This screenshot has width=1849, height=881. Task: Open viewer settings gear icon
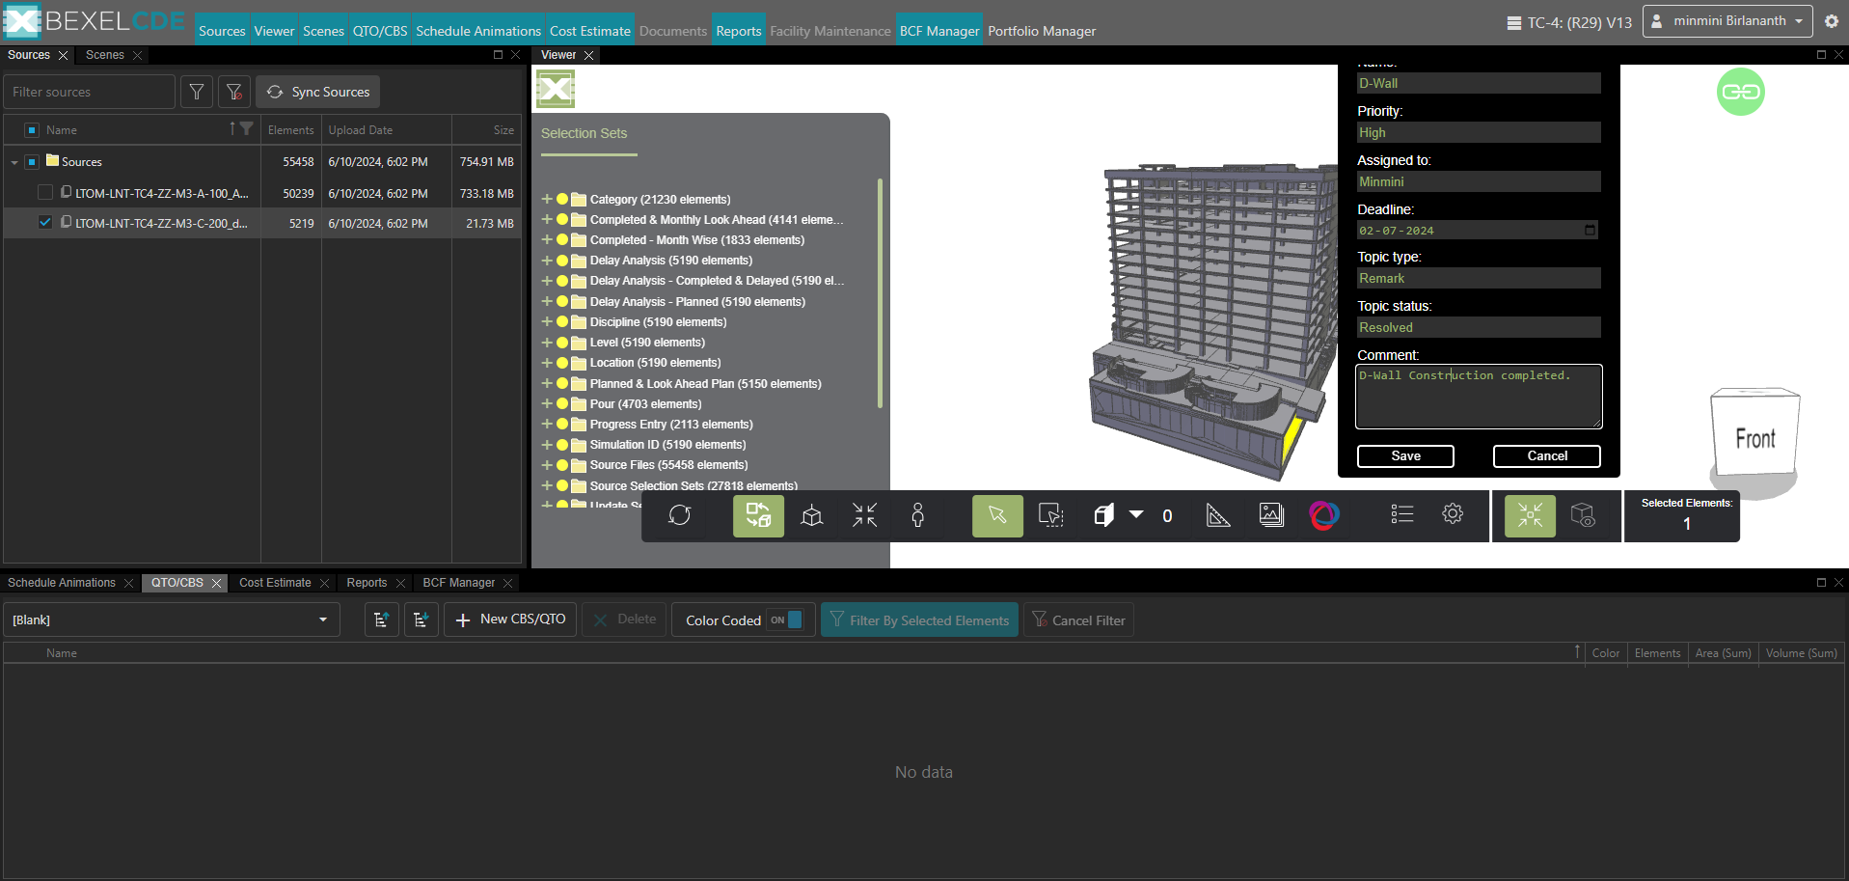[x=1452, y=514]
